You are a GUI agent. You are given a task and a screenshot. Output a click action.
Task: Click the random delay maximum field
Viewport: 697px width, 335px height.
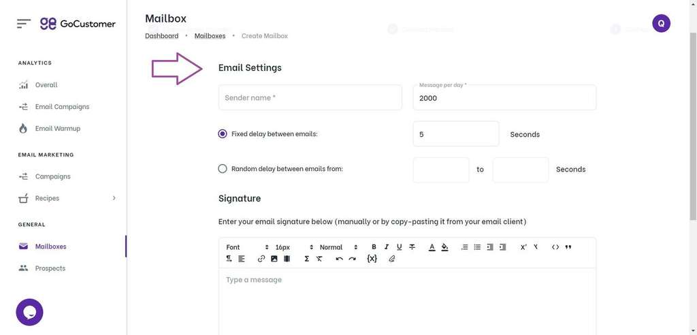tap(521, 170)
